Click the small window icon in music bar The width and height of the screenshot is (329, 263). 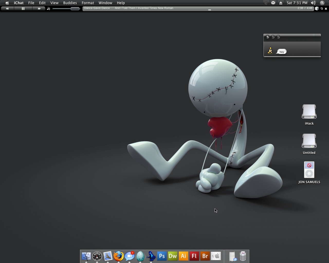322,8
